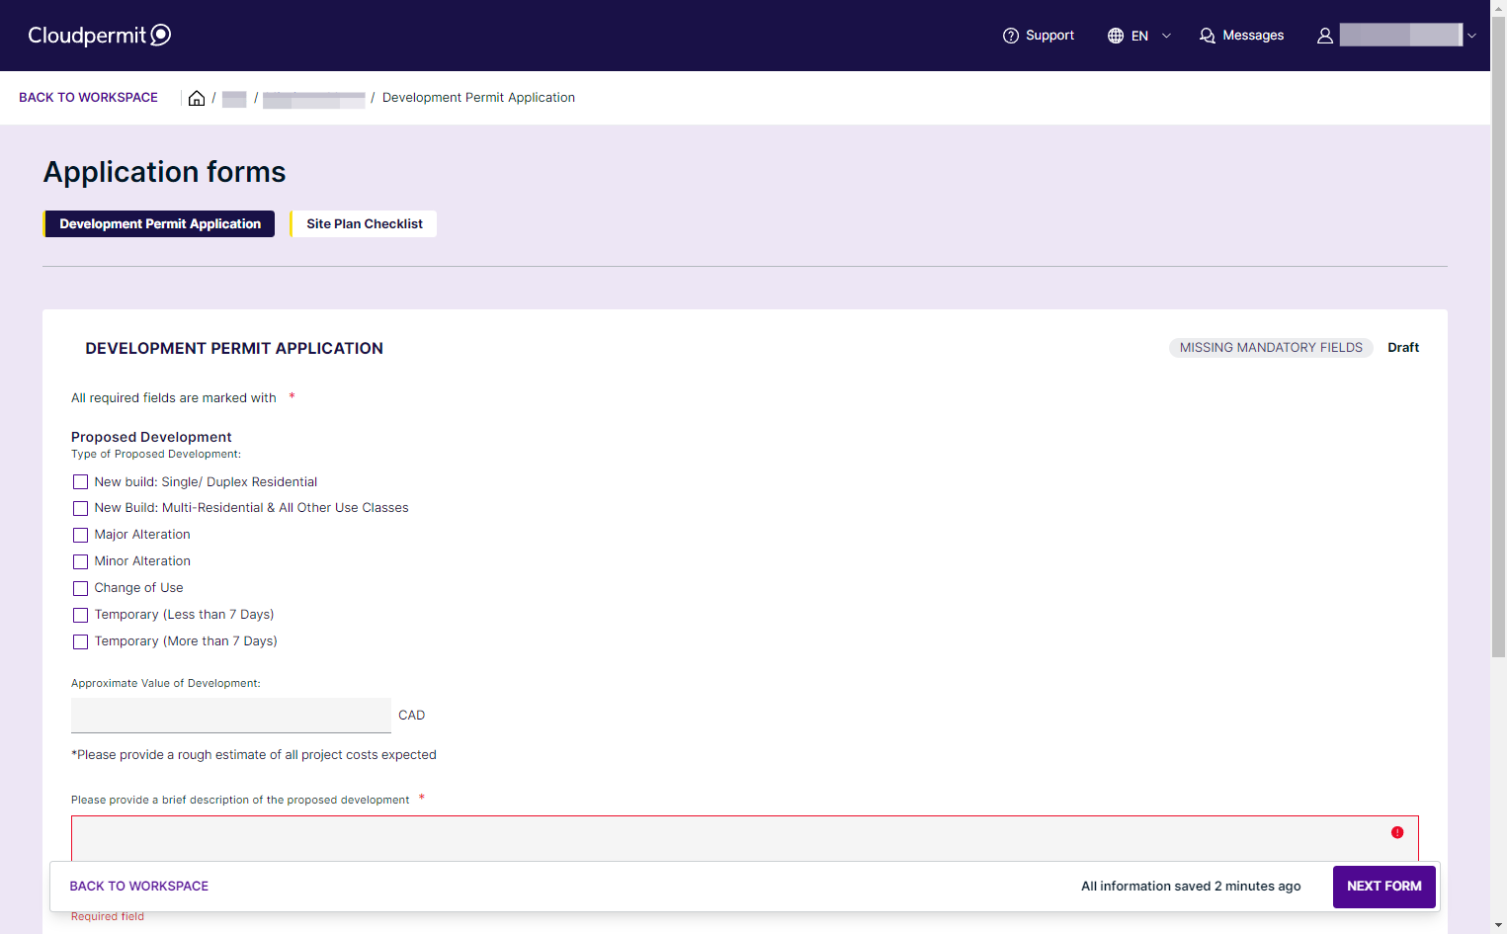1507x934 pixels.
Task: Click Approximate Value of Development field
Action: 231,716
